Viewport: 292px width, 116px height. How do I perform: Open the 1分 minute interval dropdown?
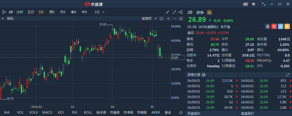[x=99, y=12]
